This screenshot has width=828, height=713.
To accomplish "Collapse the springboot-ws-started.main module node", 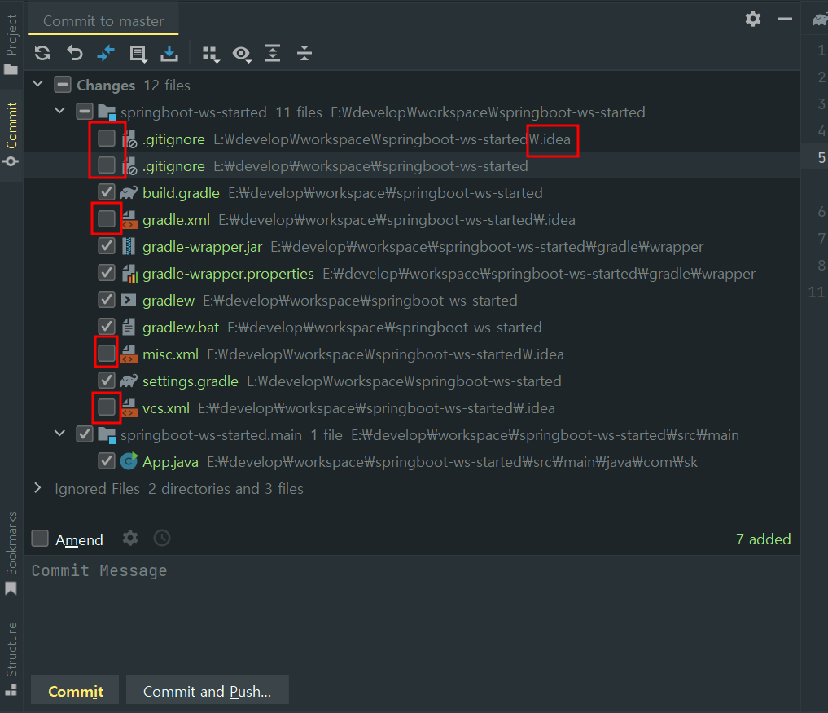I will (x=60, y=434).
